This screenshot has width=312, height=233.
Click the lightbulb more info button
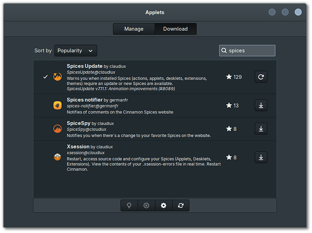point(129,206)
